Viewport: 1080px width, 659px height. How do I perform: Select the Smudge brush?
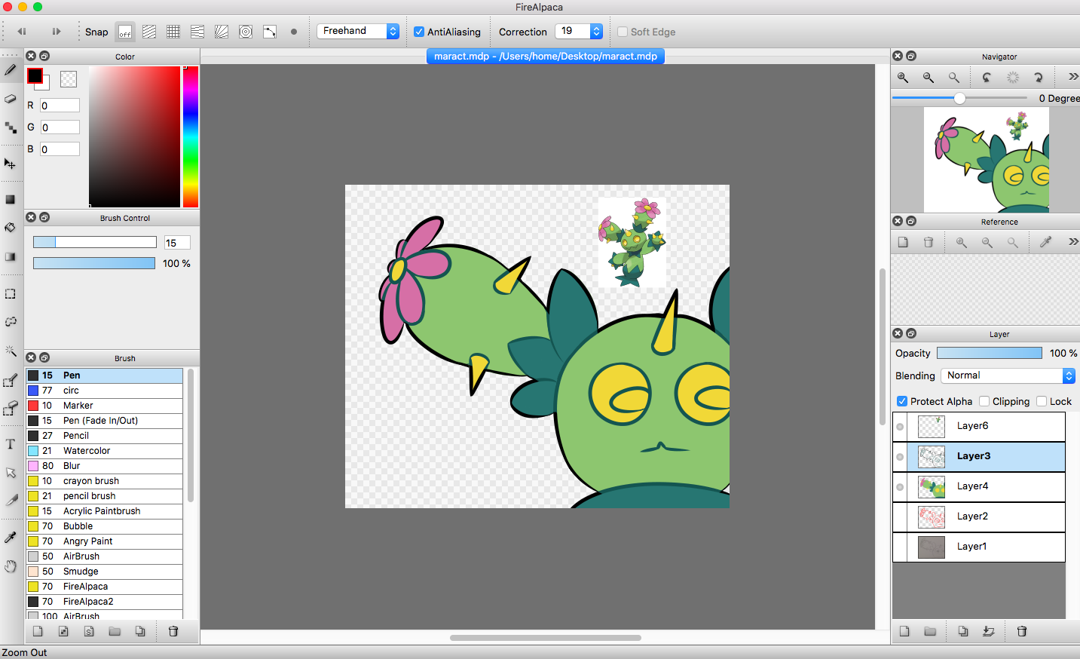coord(105,572)
